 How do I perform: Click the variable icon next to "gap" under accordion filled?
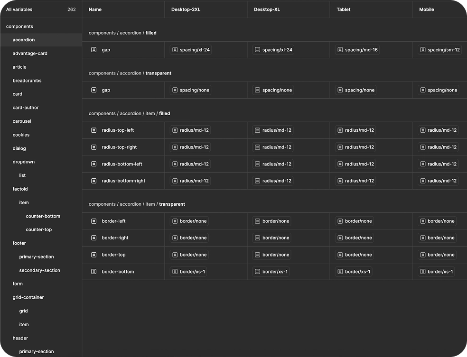tap(93, 50)
